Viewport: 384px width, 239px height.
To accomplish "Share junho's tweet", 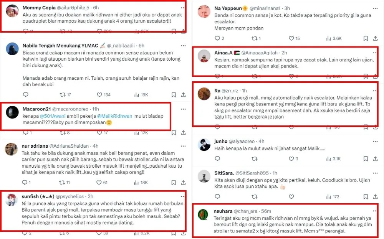I will 376,159.
